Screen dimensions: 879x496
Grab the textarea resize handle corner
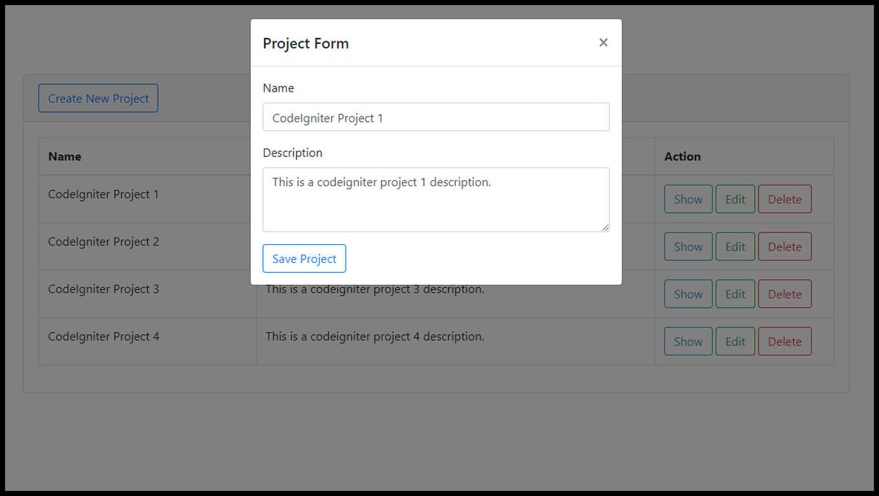(606, 227)
